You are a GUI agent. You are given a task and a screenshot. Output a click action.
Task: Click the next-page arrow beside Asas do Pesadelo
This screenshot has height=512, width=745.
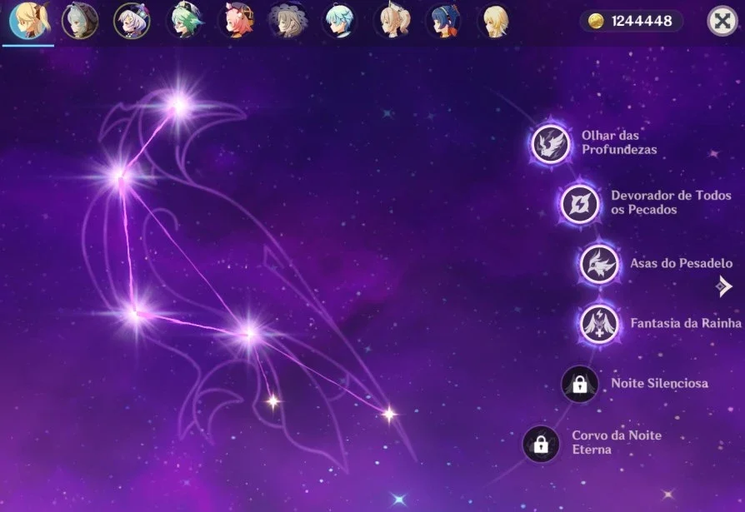[x=724, y=286]
